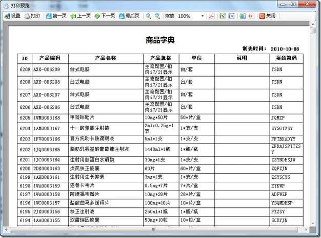The image size is (321, 238).
Task: Click the 拼音简码 column header
Action: [x=286, y=58]
